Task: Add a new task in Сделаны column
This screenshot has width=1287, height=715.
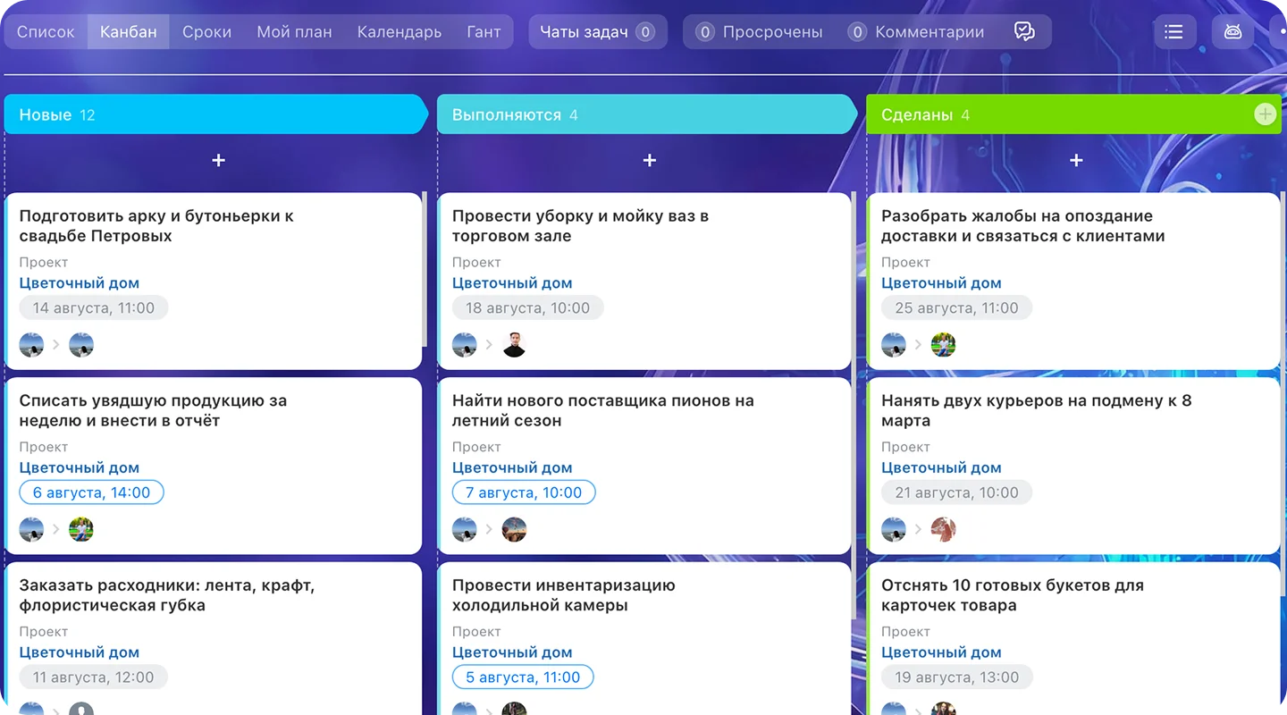Action: coord(1076,160)
